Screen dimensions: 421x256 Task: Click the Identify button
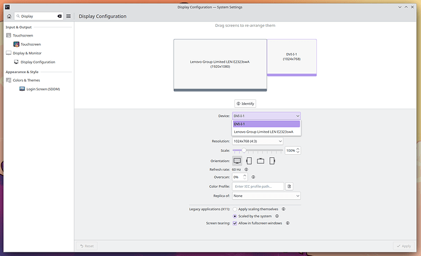coord(245,104)
